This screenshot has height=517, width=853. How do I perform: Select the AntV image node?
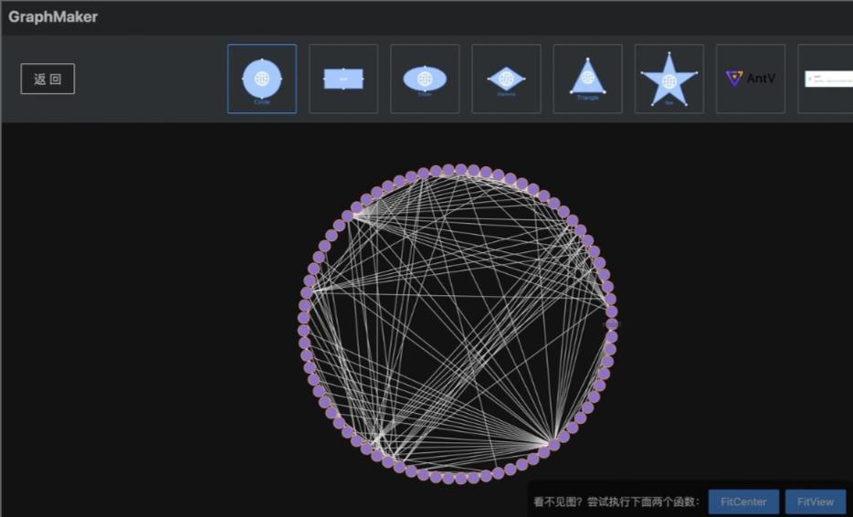(751, 79)
